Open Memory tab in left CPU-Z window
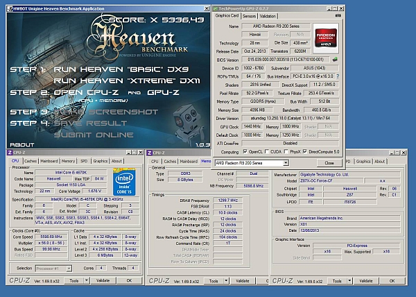The height and width of the screenshot is (297, 416). [x=68, y=161]
